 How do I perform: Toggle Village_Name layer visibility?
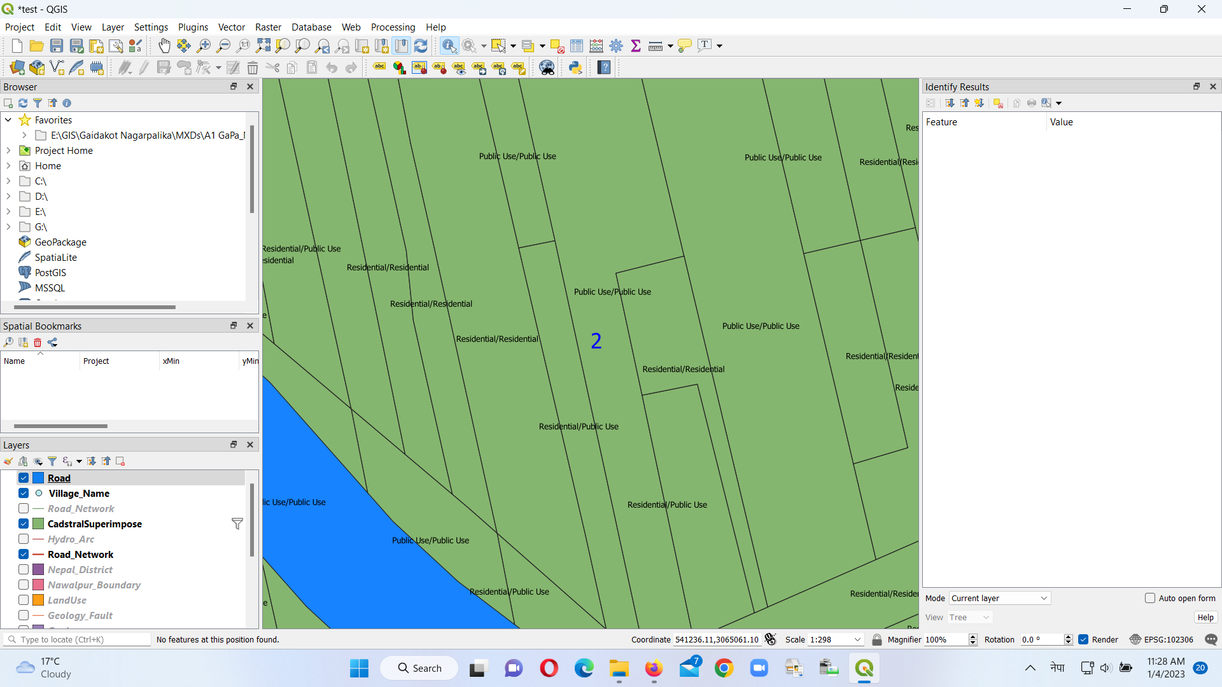point(24,493)
